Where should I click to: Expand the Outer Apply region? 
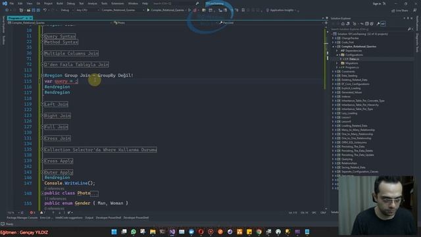point(42,172)
